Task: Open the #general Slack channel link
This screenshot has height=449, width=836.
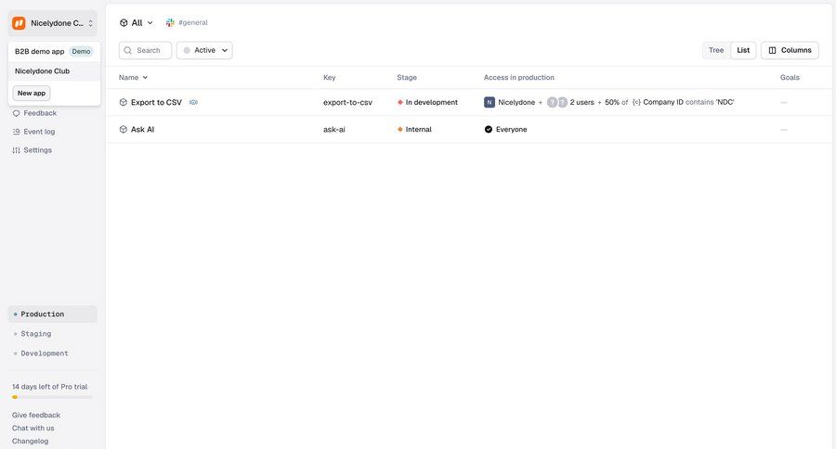Action: click(193, 22)
